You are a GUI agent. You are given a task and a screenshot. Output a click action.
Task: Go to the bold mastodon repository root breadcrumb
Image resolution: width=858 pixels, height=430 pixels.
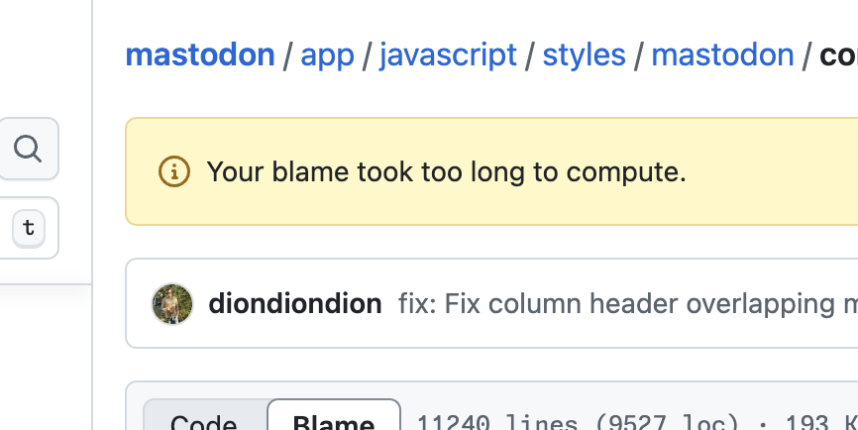point(200,54)
